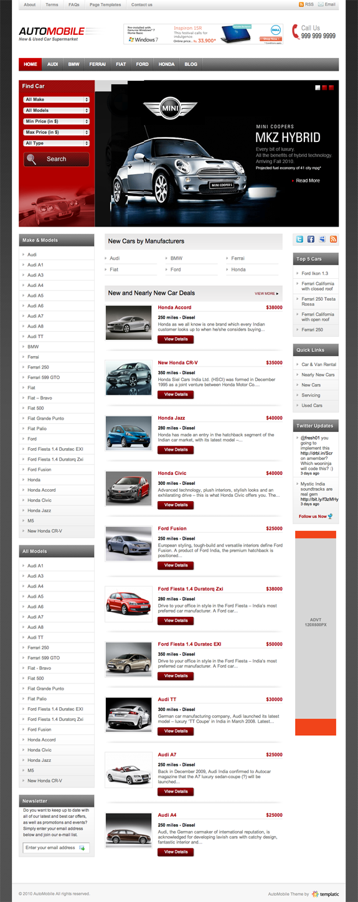This screenshot has width=358, height=902.
Task: Click View Details for Honda Accord
Action: [176, 339]
